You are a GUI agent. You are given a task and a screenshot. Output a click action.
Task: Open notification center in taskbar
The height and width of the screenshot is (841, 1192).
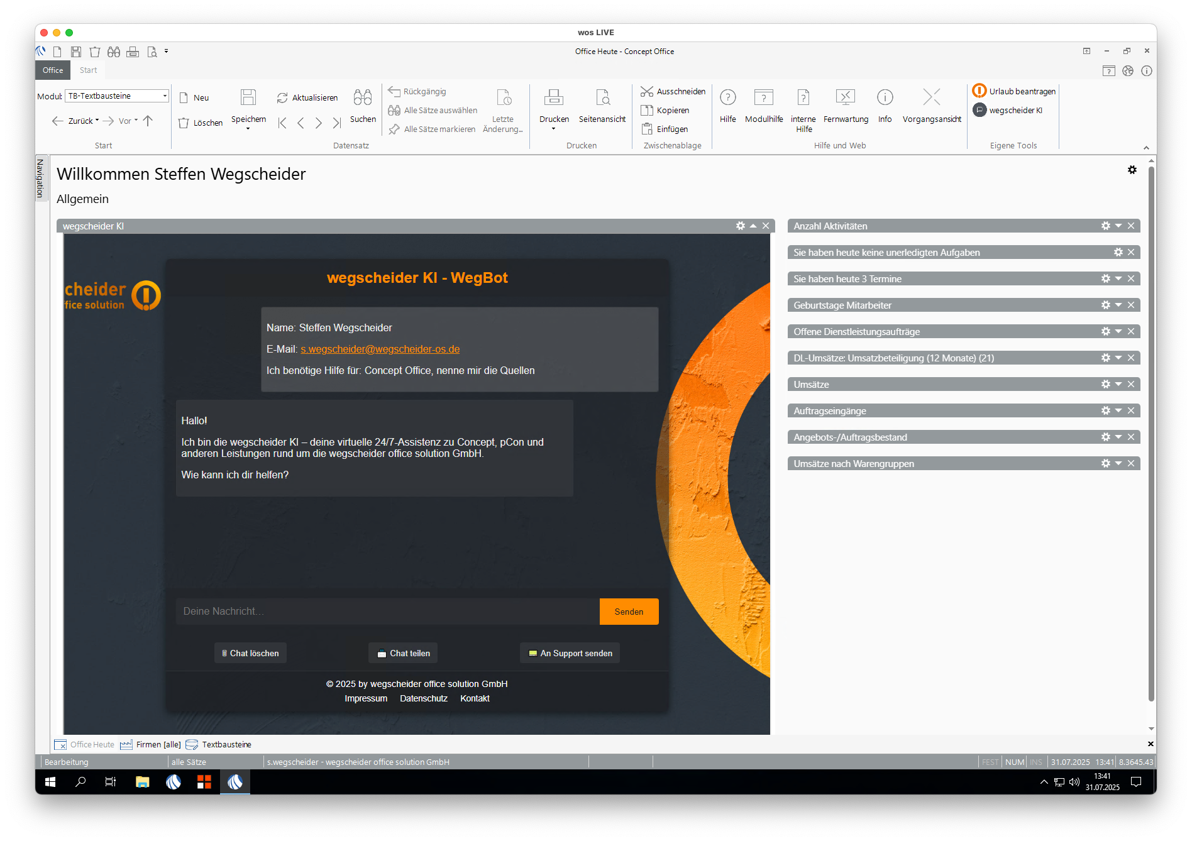1136,782
